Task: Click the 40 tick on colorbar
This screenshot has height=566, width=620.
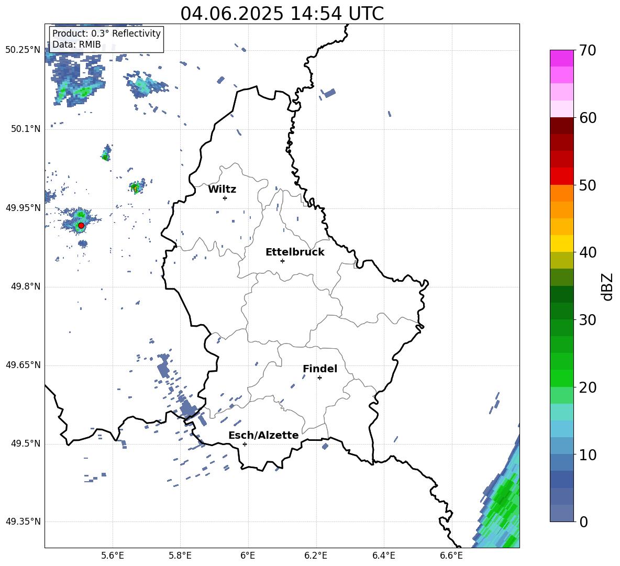Action: click(588, 252)
